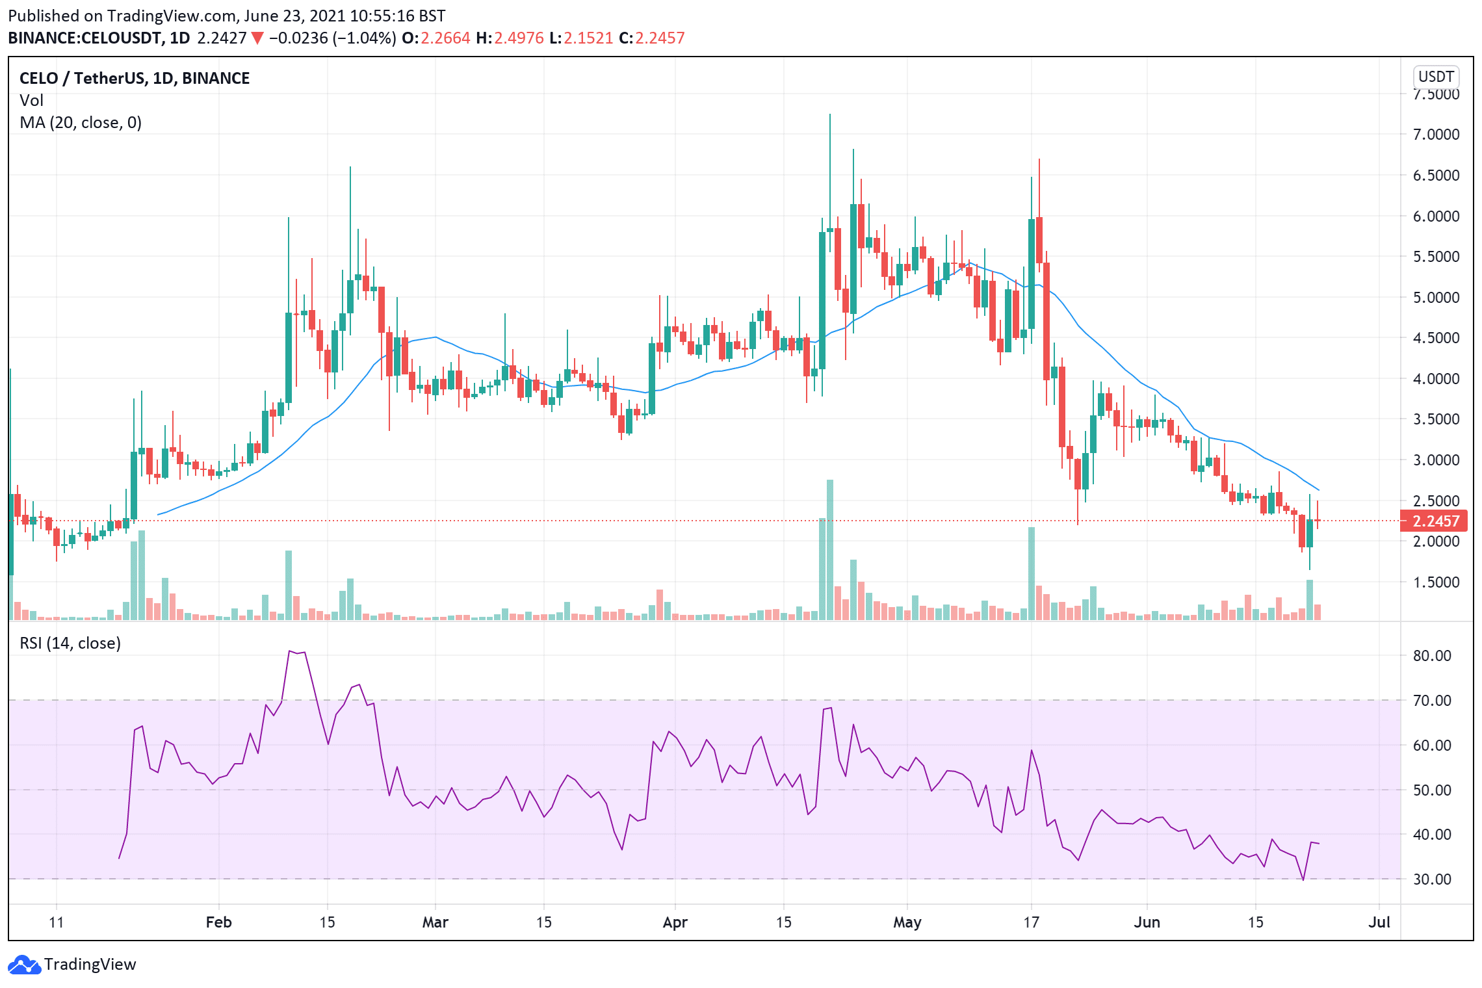Click the 4.0000 price axis label
This screenshot has height=988, width=1482.
pos(1436,379)
